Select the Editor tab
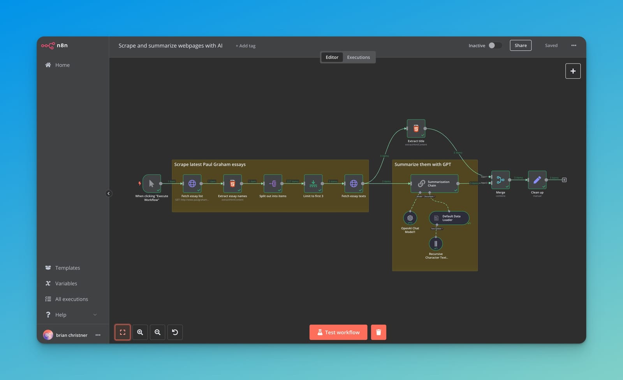This screenshot has height=380, width=623. click(x=332, y=57)
